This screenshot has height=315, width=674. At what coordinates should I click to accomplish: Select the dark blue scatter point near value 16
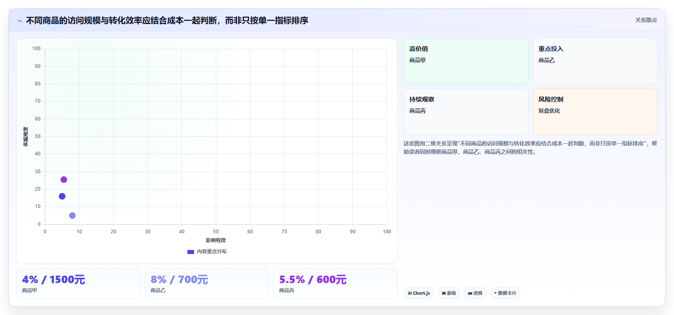(x=62, y=196)
